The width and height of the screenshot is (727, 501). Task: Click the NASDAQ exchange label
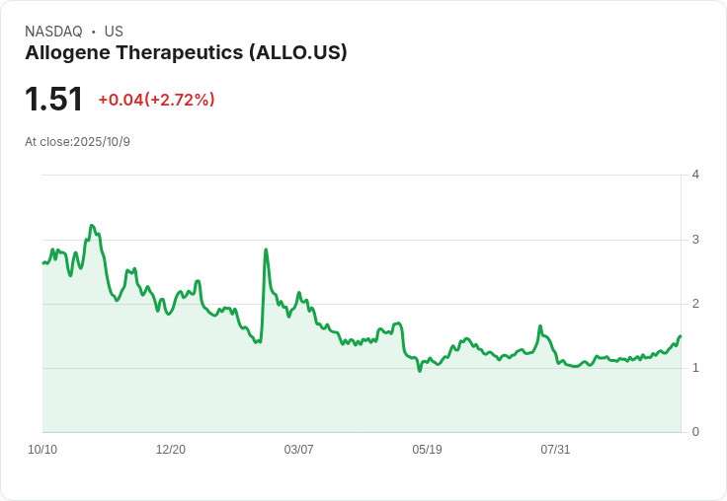pyautogui.click(x=53, y=32)
